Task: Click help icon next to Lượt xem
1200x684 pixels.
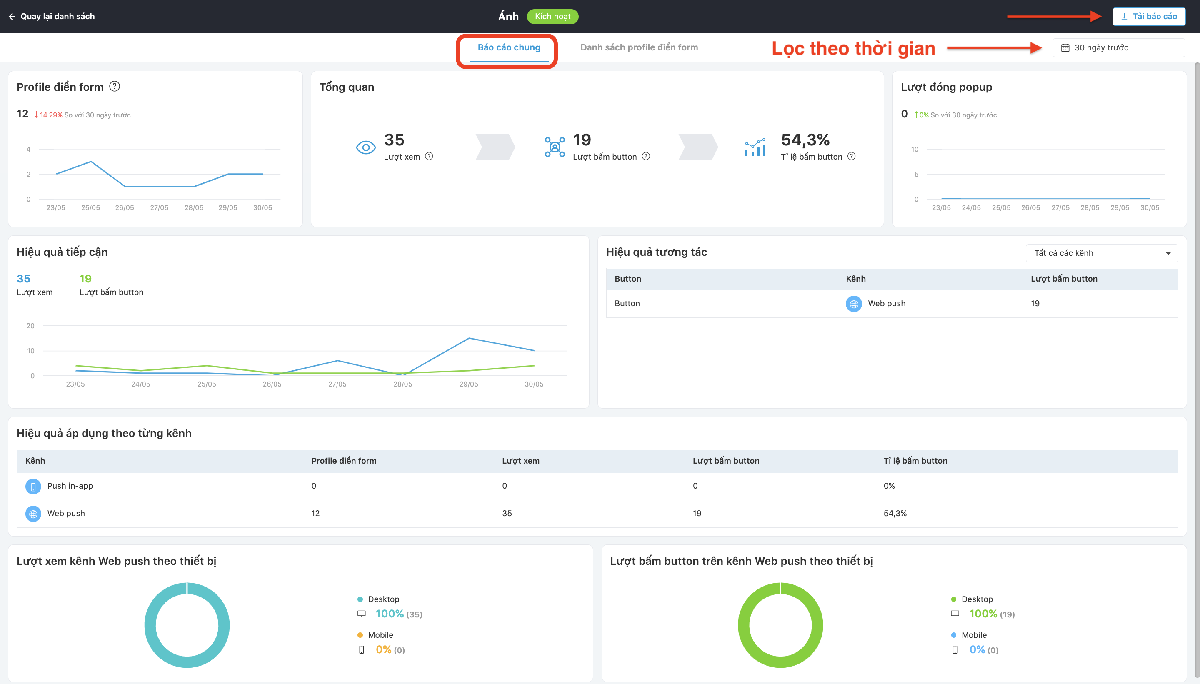Action: coord(429,157)
